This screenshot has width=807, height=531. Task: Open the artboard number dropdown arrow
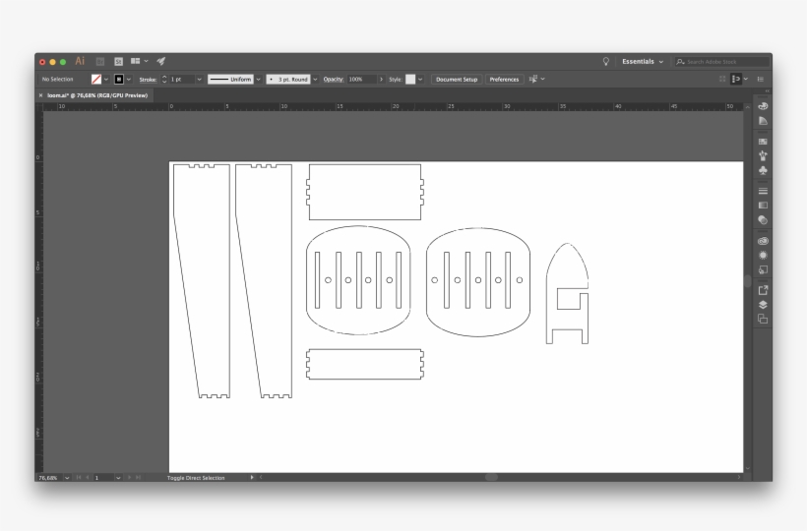pyautogui.click(x=118, y=478)
